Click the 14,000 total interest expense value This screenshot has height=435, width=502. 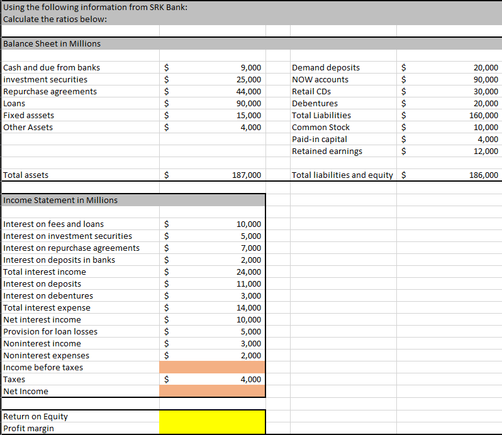tap(213, 307)
